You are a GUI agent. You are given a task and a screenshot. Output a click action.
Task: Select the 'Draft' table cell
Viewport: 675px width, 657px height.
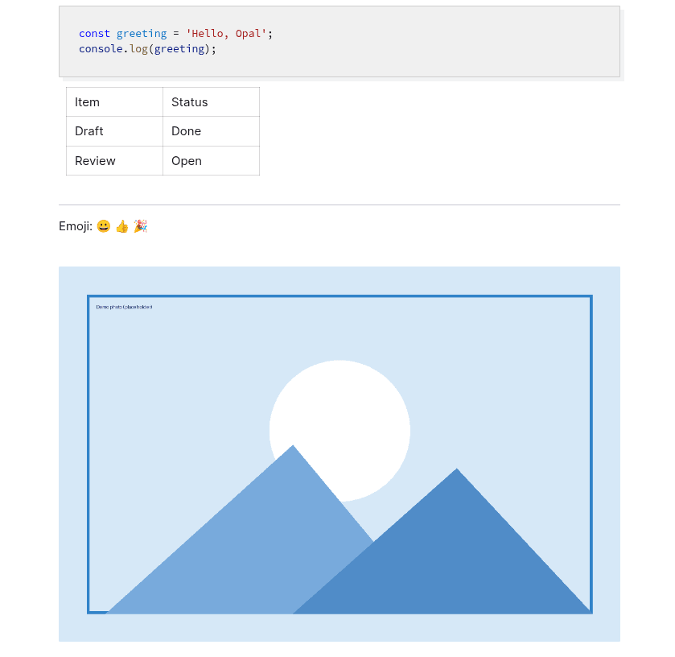[x=114, y=131]
